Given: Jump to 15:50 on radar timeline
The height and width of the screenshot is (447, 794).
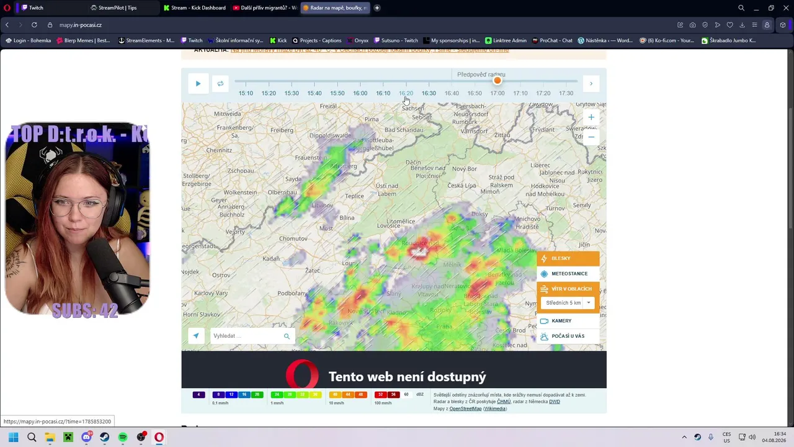Looking at the screenshot, I should click(337, 93).
